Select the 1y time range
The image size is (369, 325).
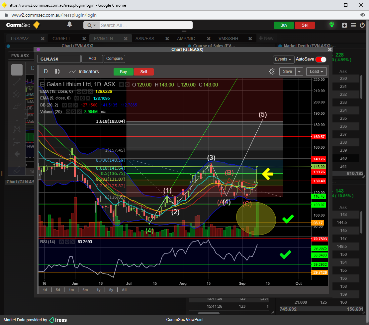coord(98,290)
